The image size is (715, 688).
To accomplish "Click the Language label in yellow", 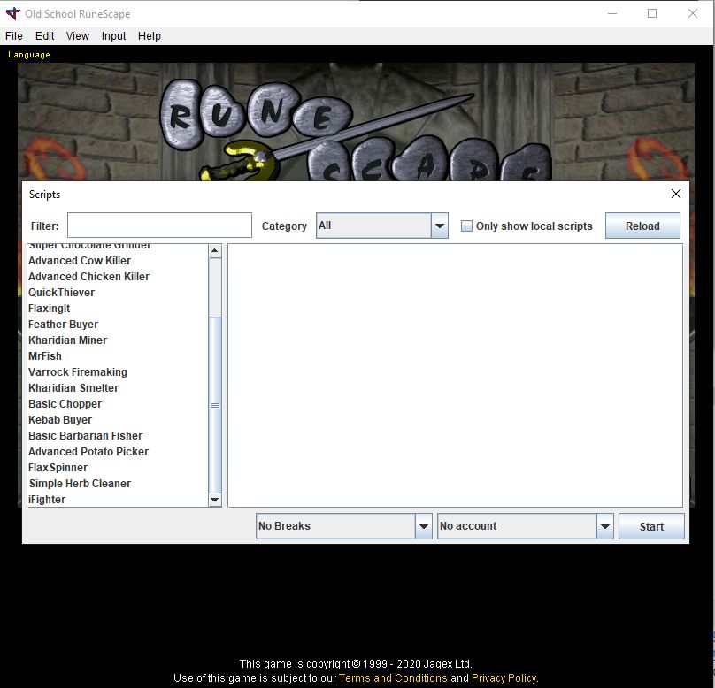I will (28, 54).
